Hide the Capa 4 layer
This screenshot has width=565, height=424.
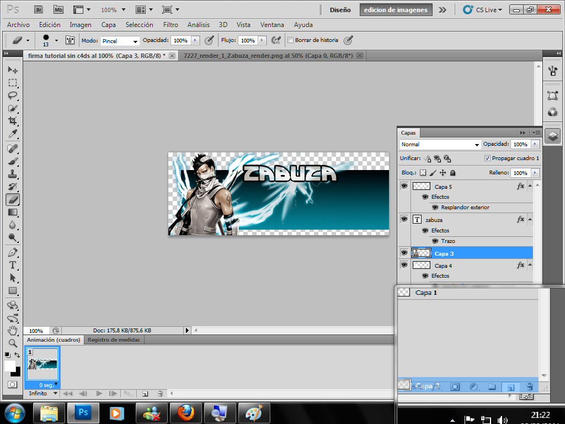click(x=404, y=265)
